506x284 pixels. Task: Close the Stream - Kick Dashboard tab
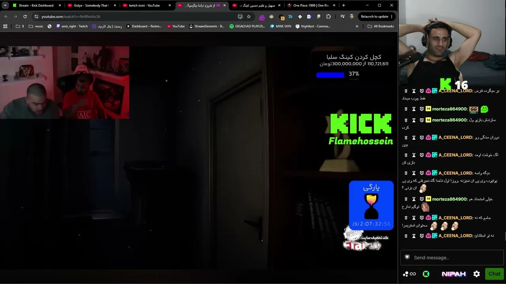[x=59, y=6]
